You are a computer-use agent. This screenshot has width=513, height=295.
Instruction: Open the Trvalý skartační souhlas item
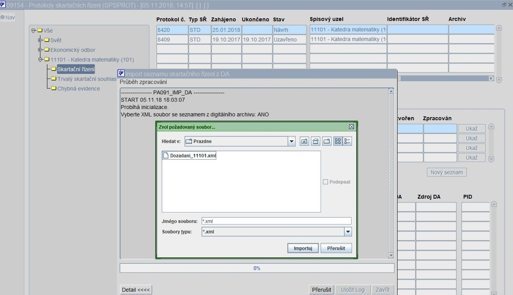[x=87, y=79]
